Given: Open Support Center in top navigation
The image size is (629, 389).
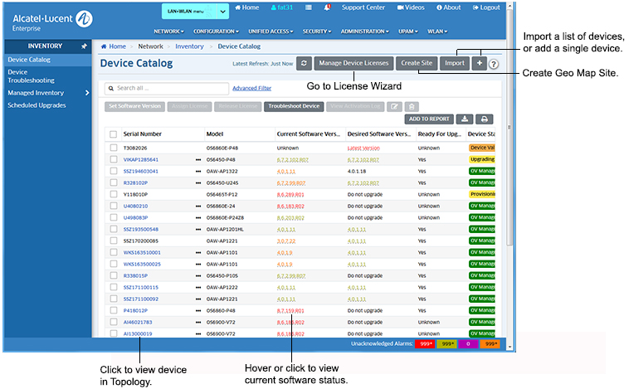Looking at the screenshot, I should click(363, 7).
